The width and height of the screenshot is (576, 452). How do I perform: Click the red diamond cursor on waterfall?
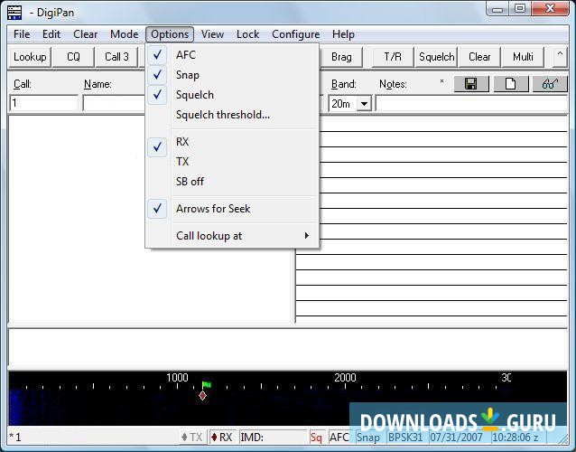click(x=202, y=396)
